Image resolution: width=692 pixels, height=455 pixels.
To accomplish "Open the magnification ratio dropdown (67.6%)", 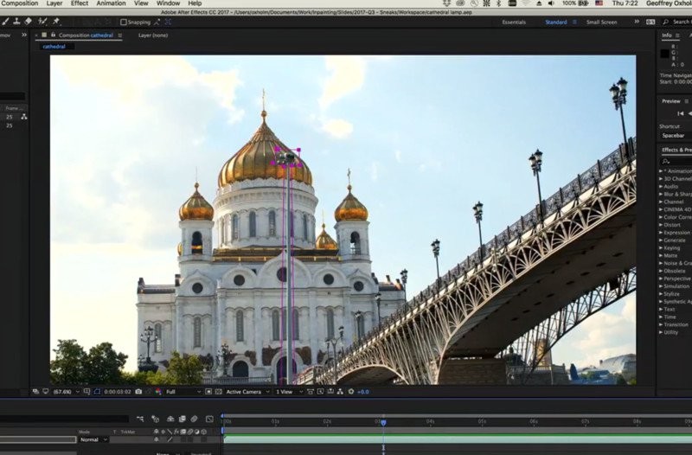I will [x=67, y=392].
